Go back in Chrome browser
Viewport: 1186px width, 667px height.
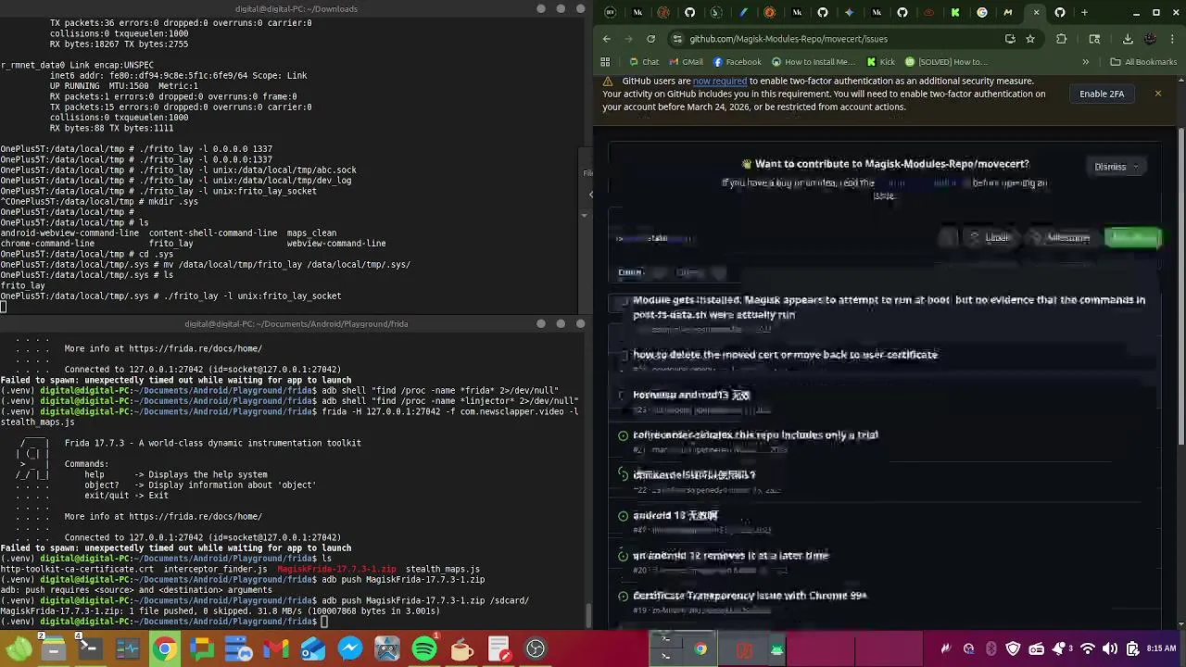click(x=607, y=39)
